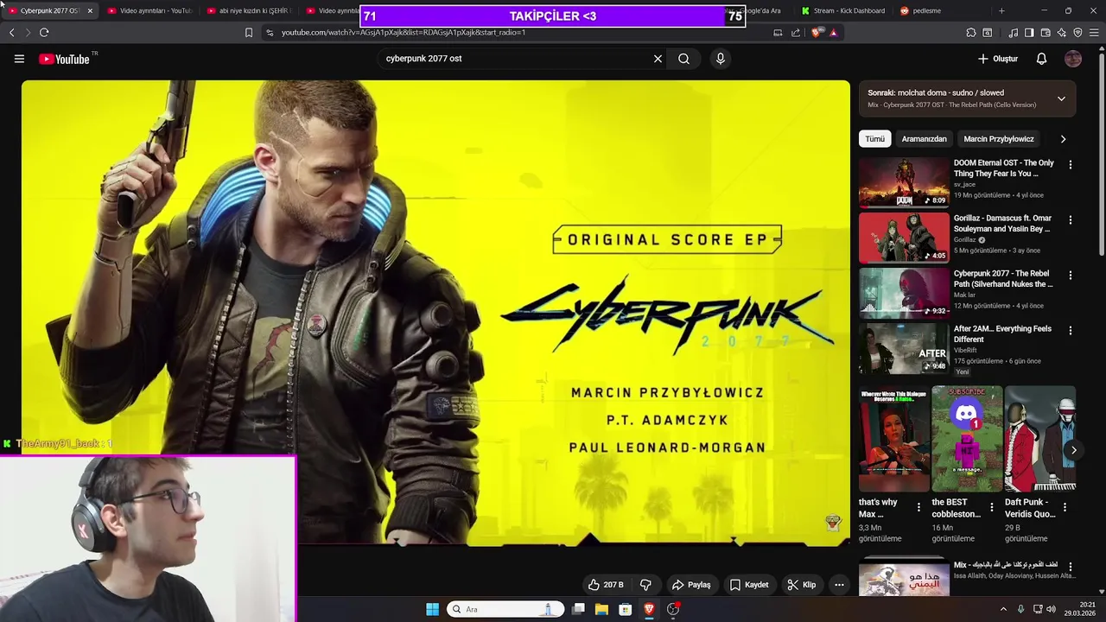This screenshot has width=1106, height=622.
Task: Open DOOM Eternal OST video thumbnail
Action: coord(904,182)
